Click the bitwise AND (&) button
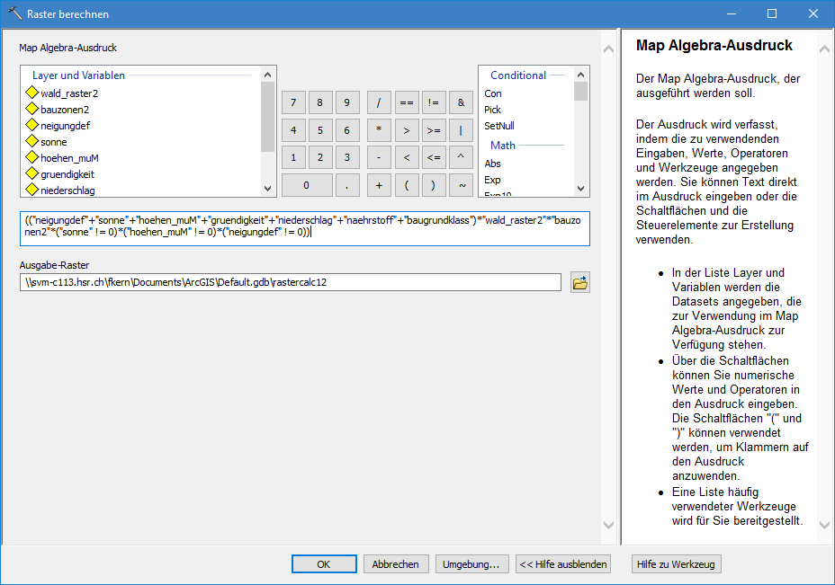The height and width of the screenshot is (585, 835). [x=461, y=102]
